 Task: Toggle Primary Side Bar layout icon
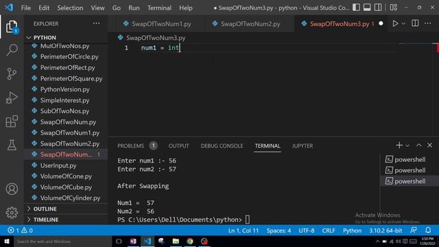(356, 8)
